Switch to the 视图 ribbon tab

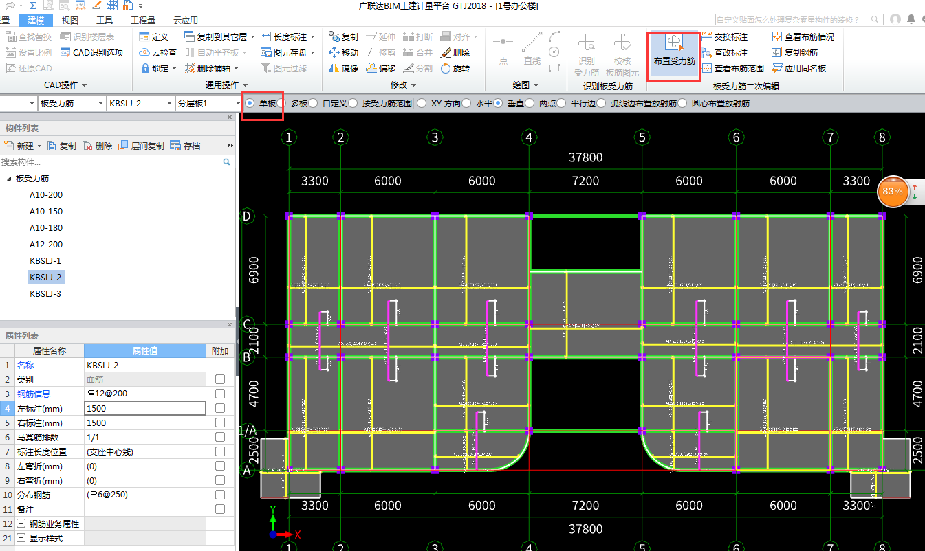coord(69,20)
